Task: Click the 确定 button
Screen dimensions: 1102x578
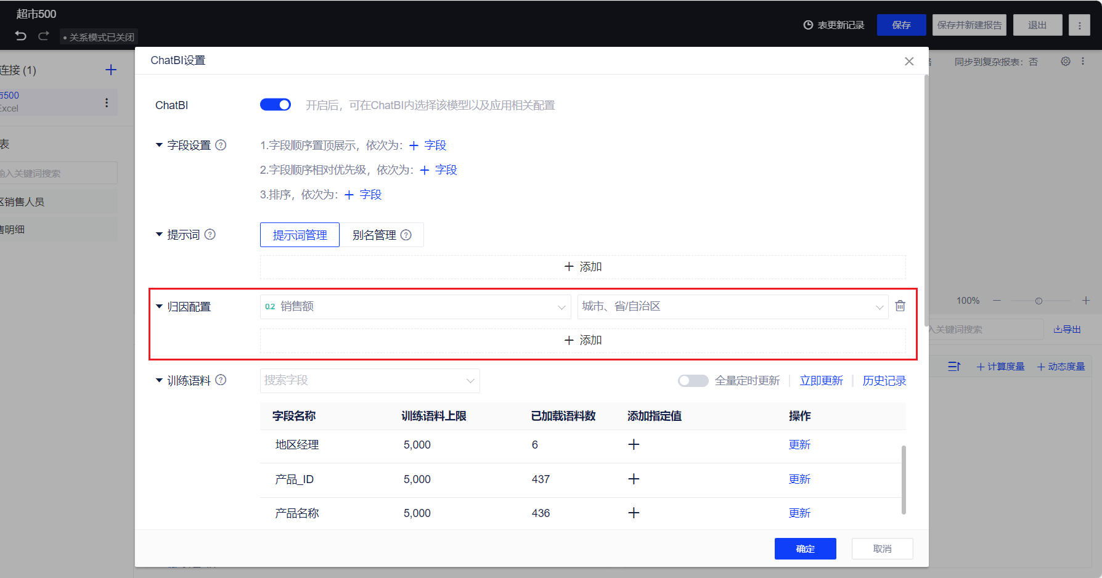Action: pos(805,548)
